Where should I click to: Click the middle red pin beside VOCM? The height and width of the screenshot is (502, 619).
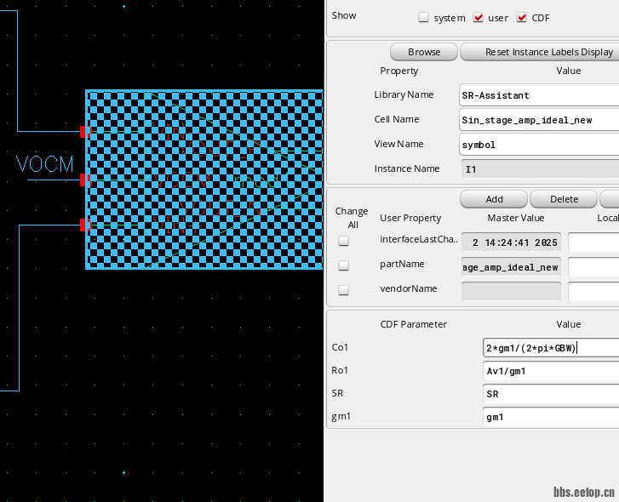(x=83, y=180)
